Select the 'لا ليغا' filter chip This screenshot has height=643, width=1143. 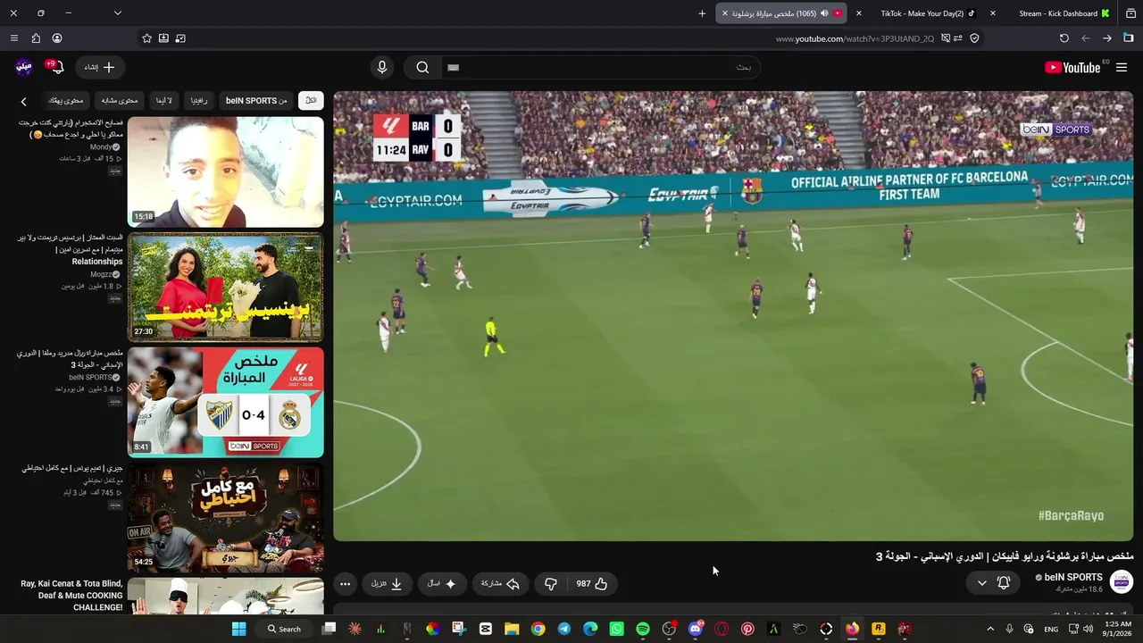pos(163,100)
